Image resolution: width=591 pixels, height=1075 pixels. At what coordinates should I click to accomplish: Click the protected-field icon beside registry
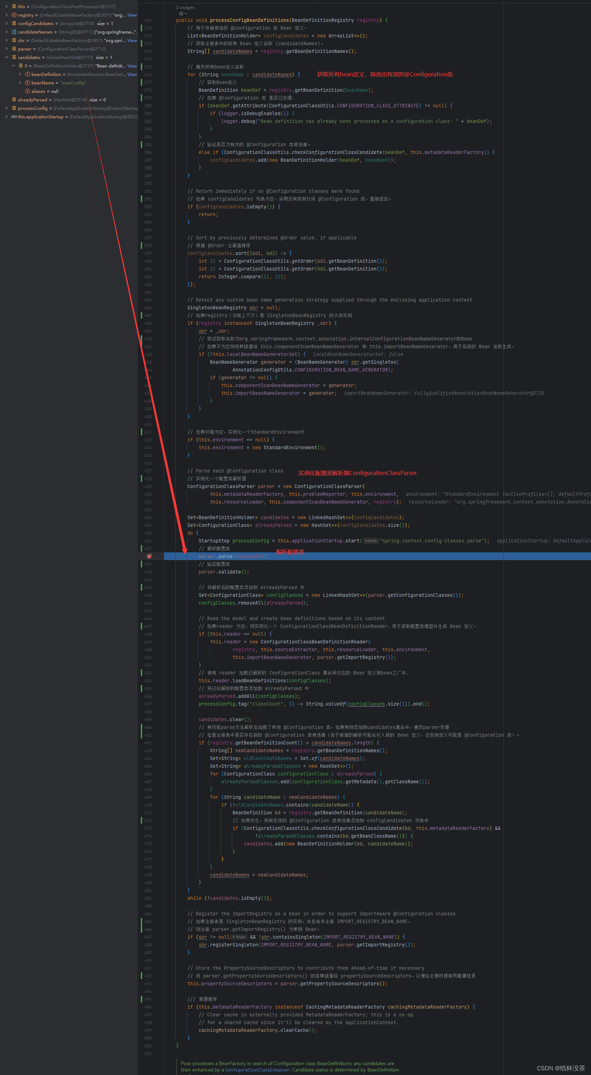(14, 15)
